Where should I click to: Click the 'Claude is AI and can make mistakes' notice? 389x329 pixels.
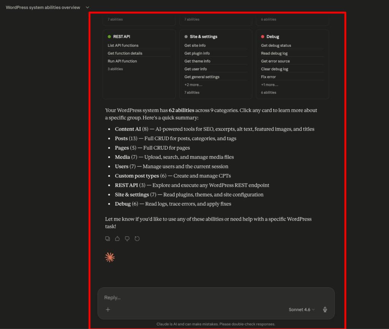click(x=216, y=324)
